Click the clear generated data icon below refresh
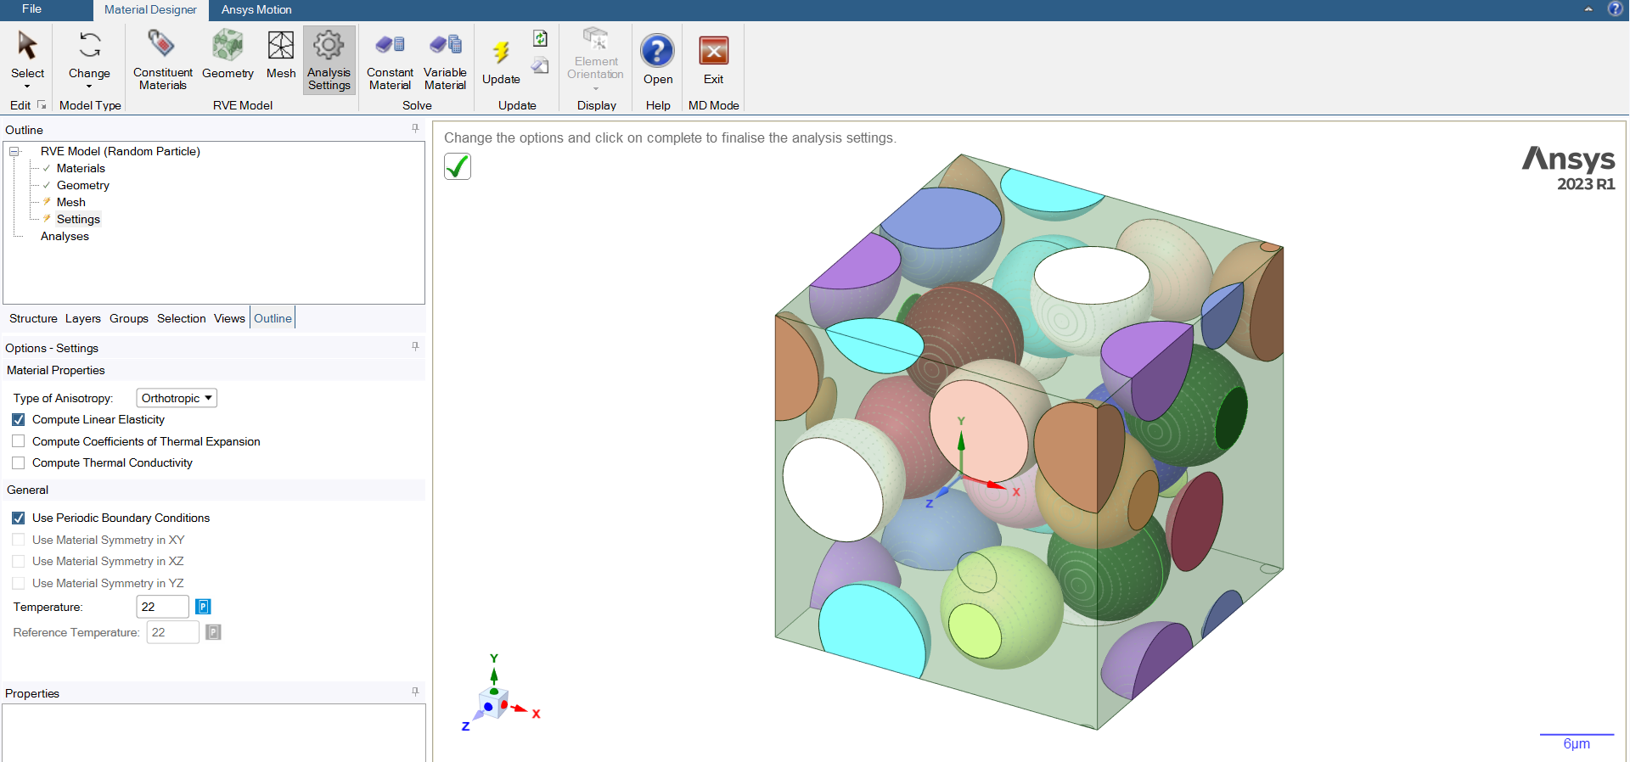Image resolution: width=1630 pixels, height=762 pixels. [x=540, y=65]
